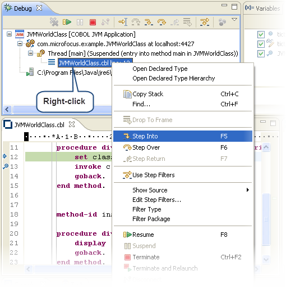Screen dimensions: 286x288
Task: Collapse com.microfocus.example.JVMWorldClass node
Action: pyautogui.click(x=20, y=44)
